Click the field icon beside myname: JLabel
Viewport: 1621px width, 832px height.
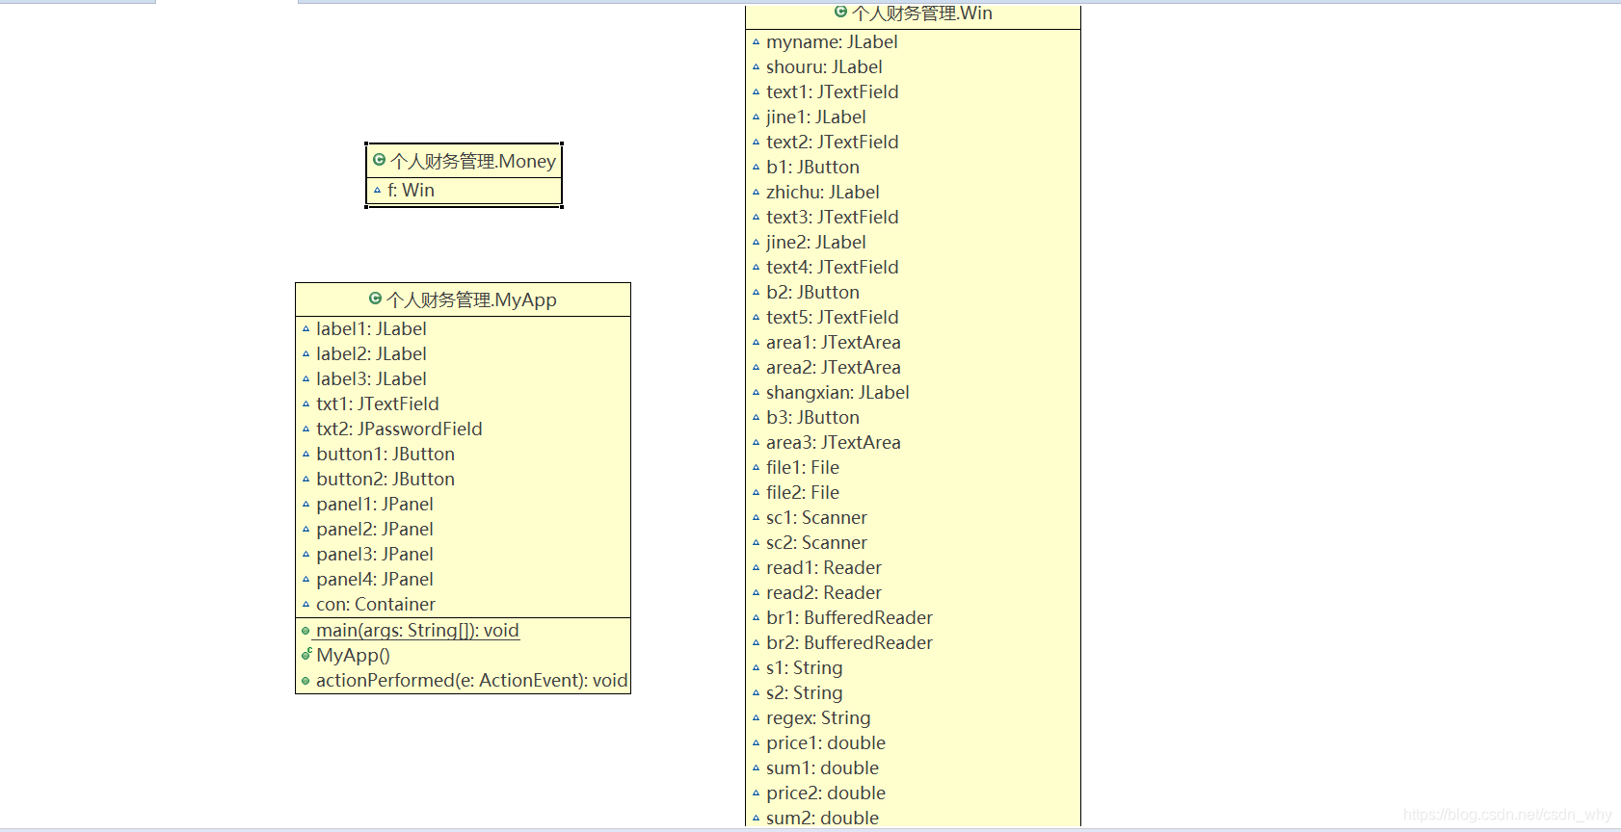(x=756, y=42)
